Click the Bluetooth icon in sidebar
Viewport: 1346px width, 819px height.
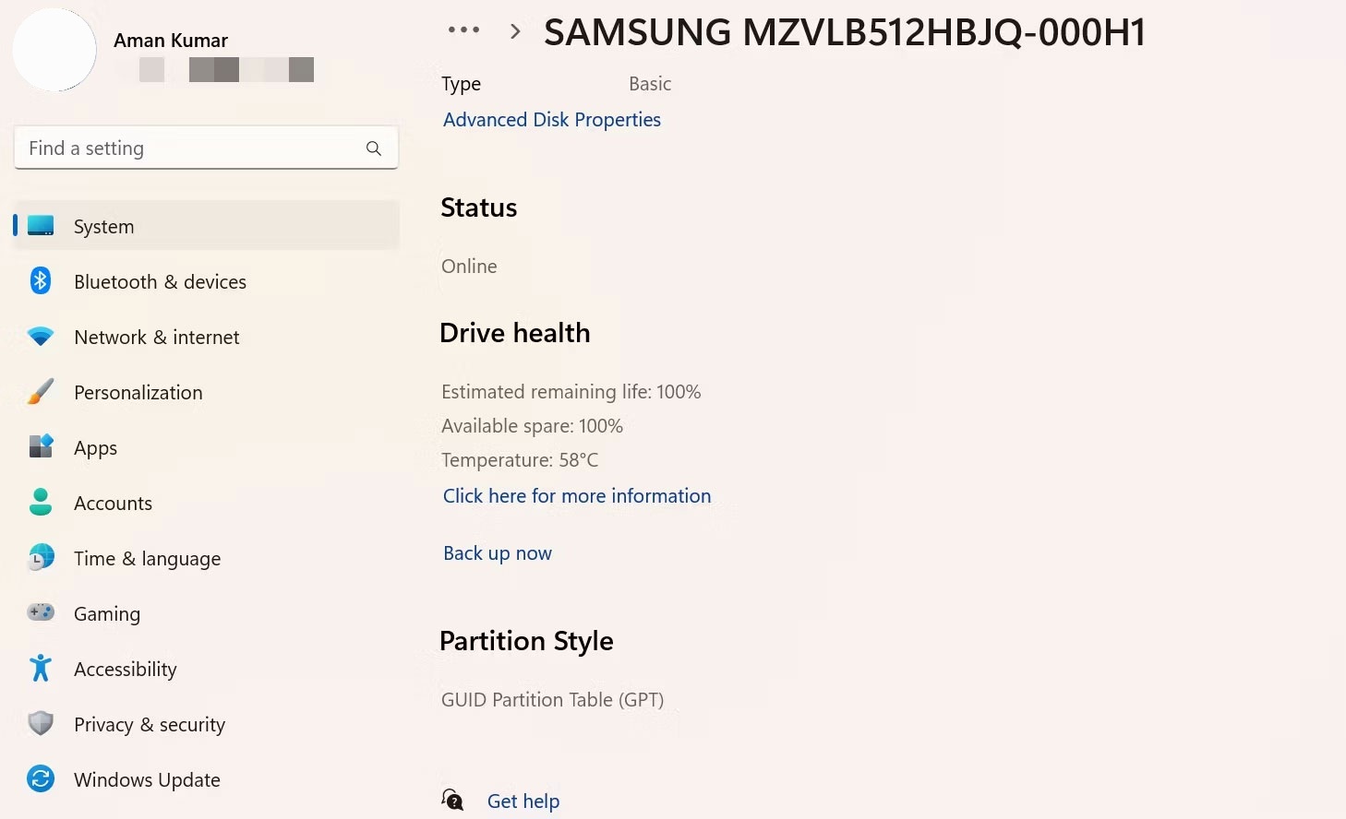[x=41, y=280]
